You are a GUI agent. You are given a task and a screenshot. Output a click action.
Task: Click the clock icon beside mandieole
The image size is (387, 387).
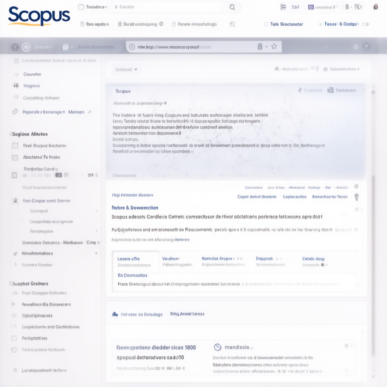(217, 347)
